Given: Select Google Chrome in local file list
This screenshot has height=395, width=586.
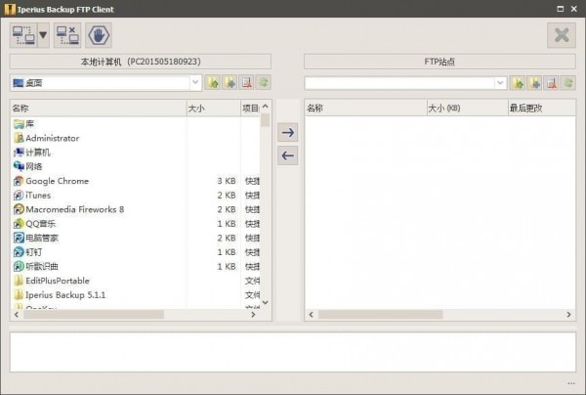Looking at the screenshot, I should [57, 181].
